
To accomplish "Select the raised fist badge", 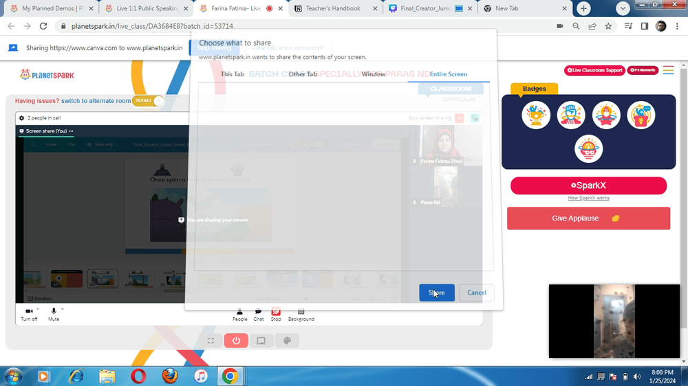I will coord(571,115).
